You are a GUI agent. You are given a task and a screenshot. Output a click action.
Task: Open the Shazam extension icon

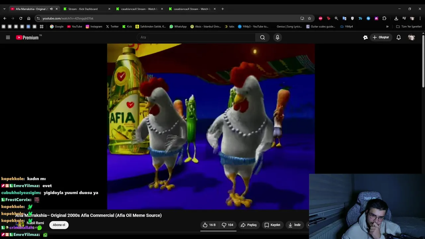[368, 18]
